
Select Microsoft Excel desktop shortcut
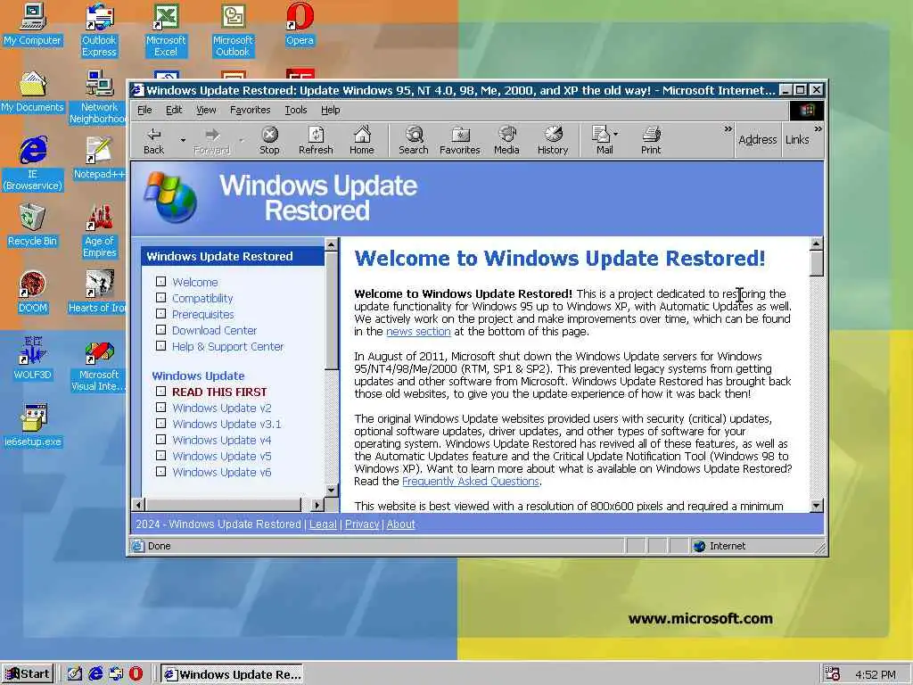[x=166, y=30]
